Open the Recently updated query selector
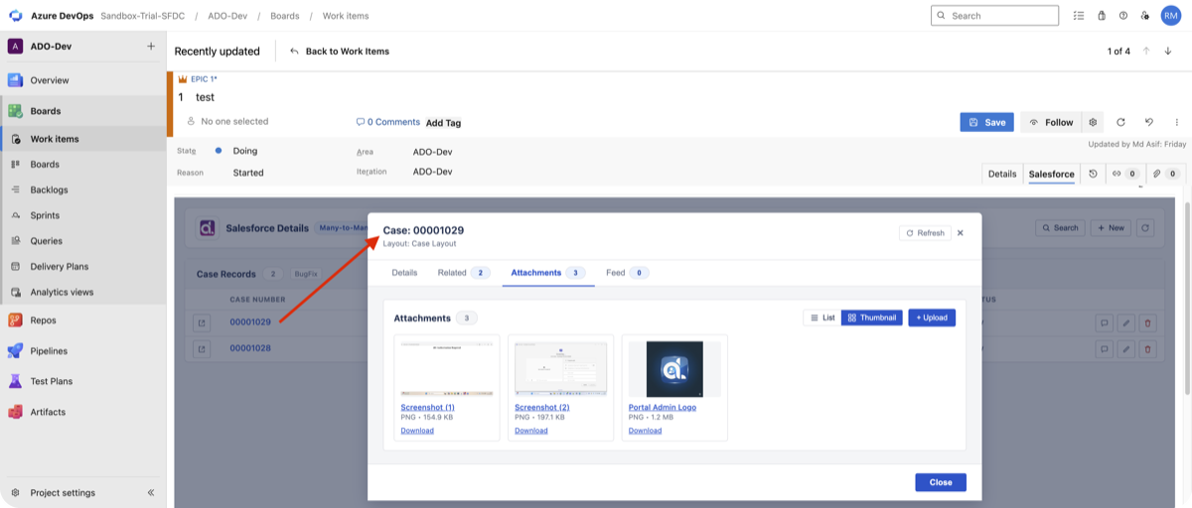 [x=217, y=51]
